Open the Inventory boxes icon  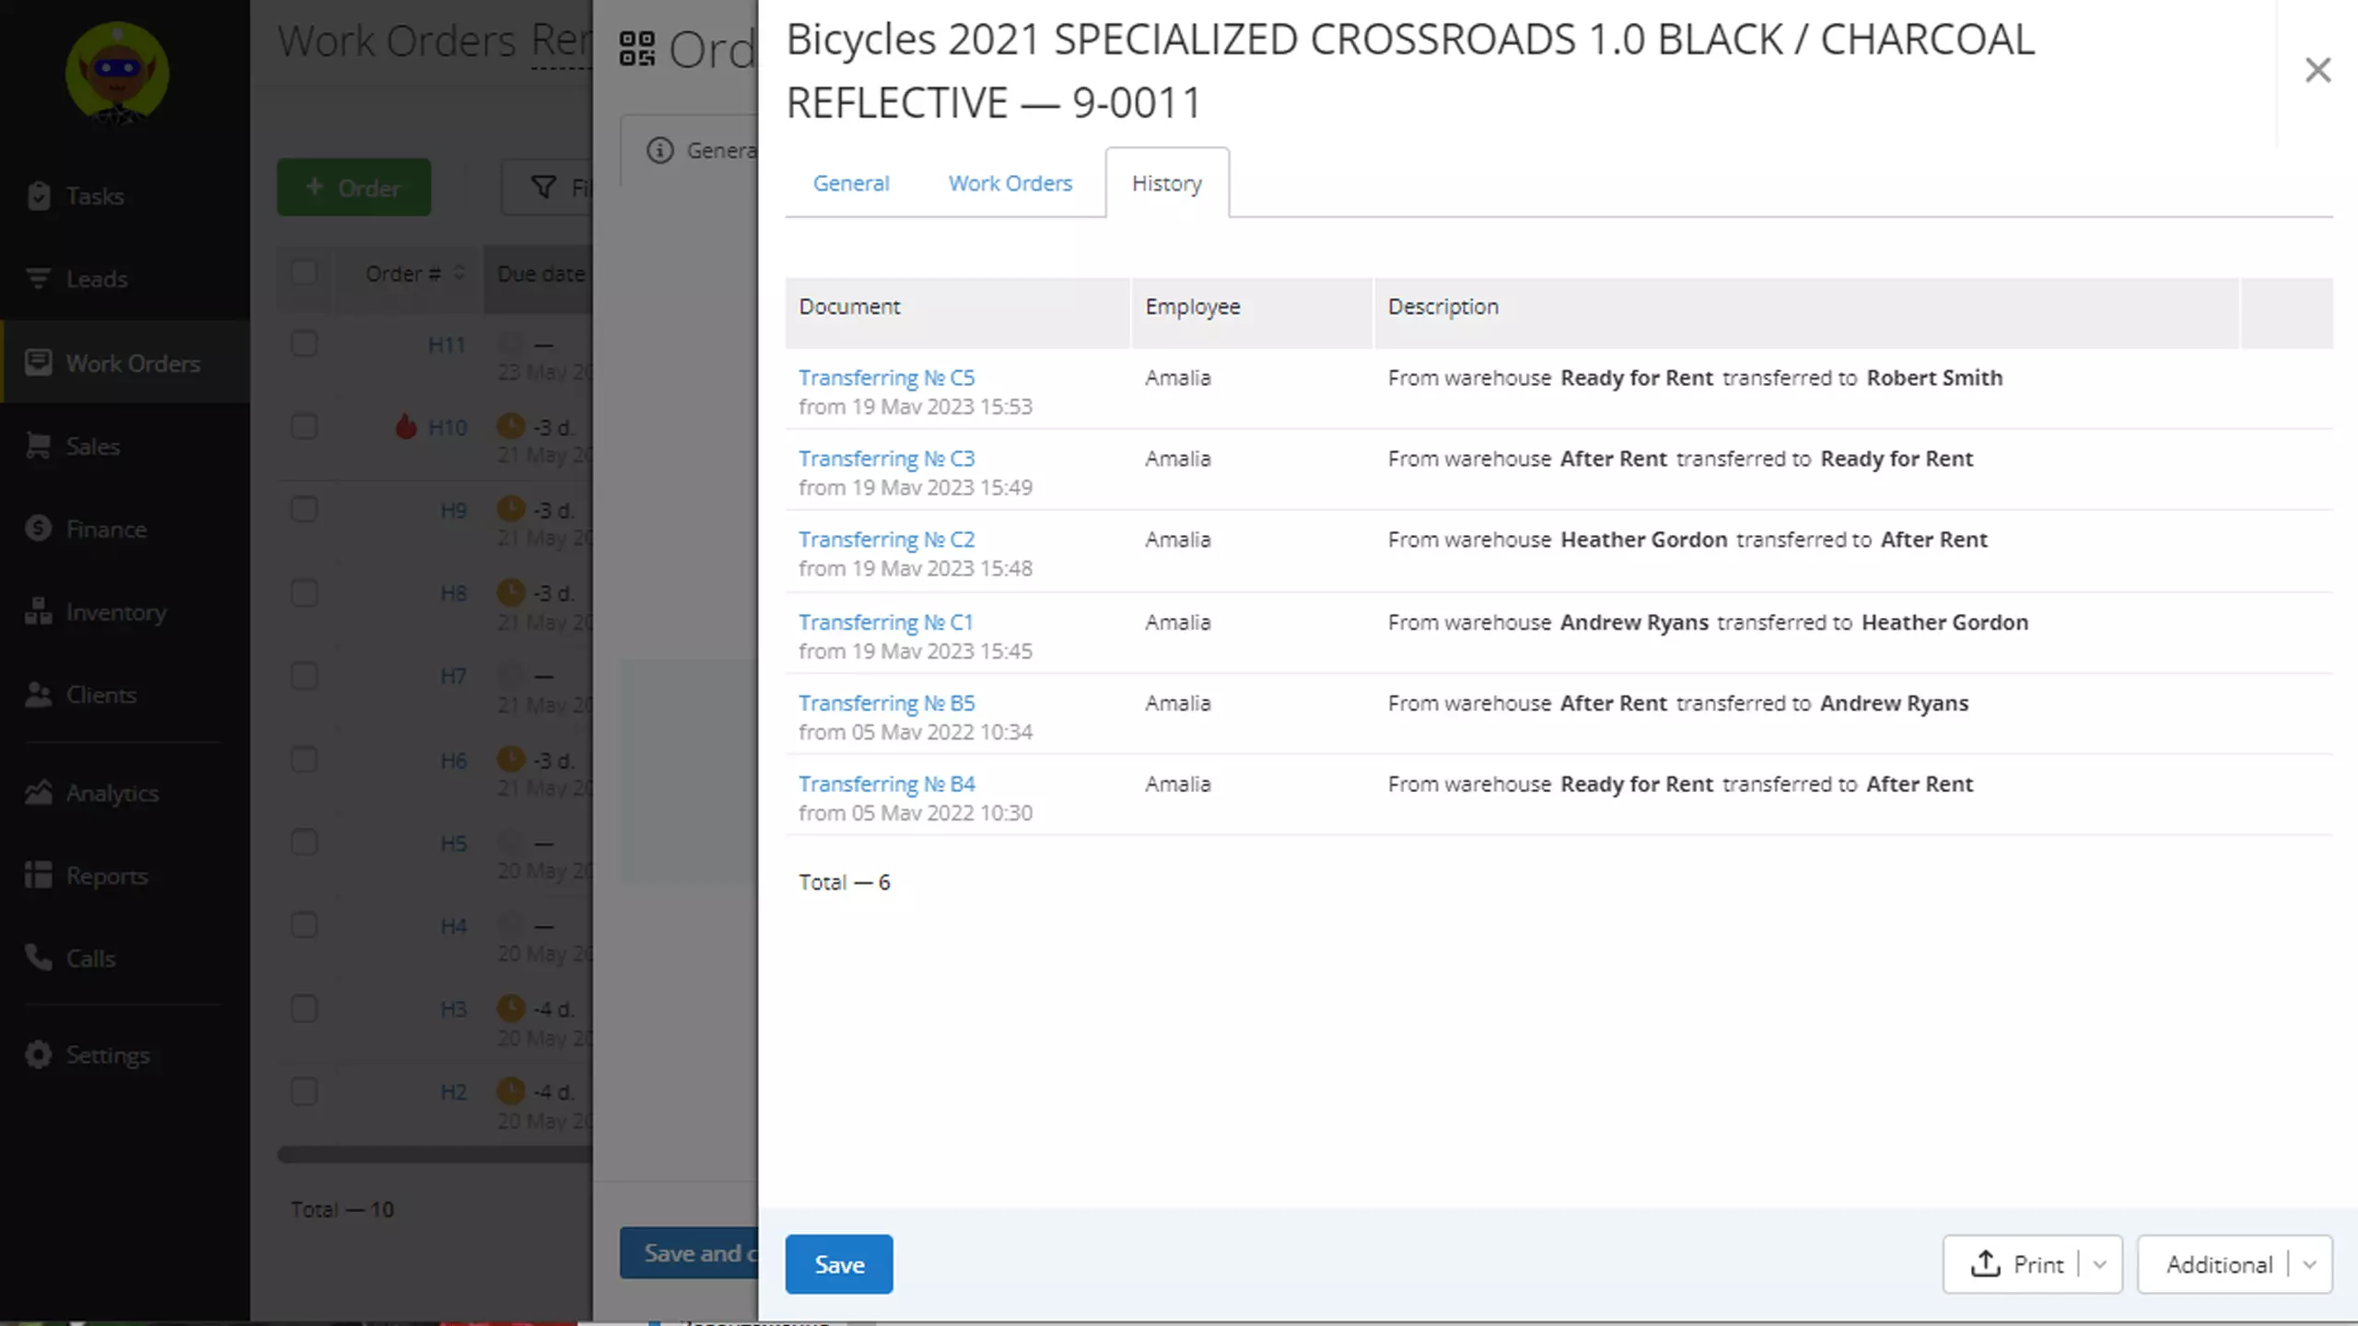click(x=38, y=611)
